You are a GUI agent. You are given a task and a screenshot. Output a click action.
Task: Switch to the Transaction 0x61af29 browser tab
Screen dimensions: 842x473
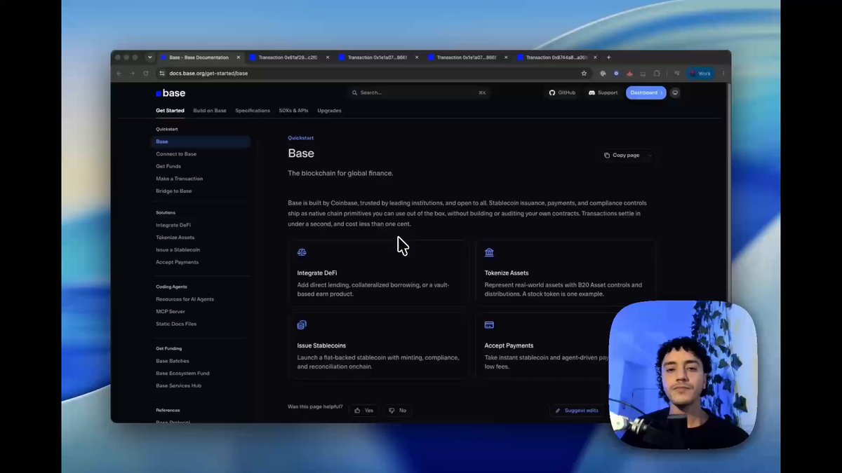288,57
